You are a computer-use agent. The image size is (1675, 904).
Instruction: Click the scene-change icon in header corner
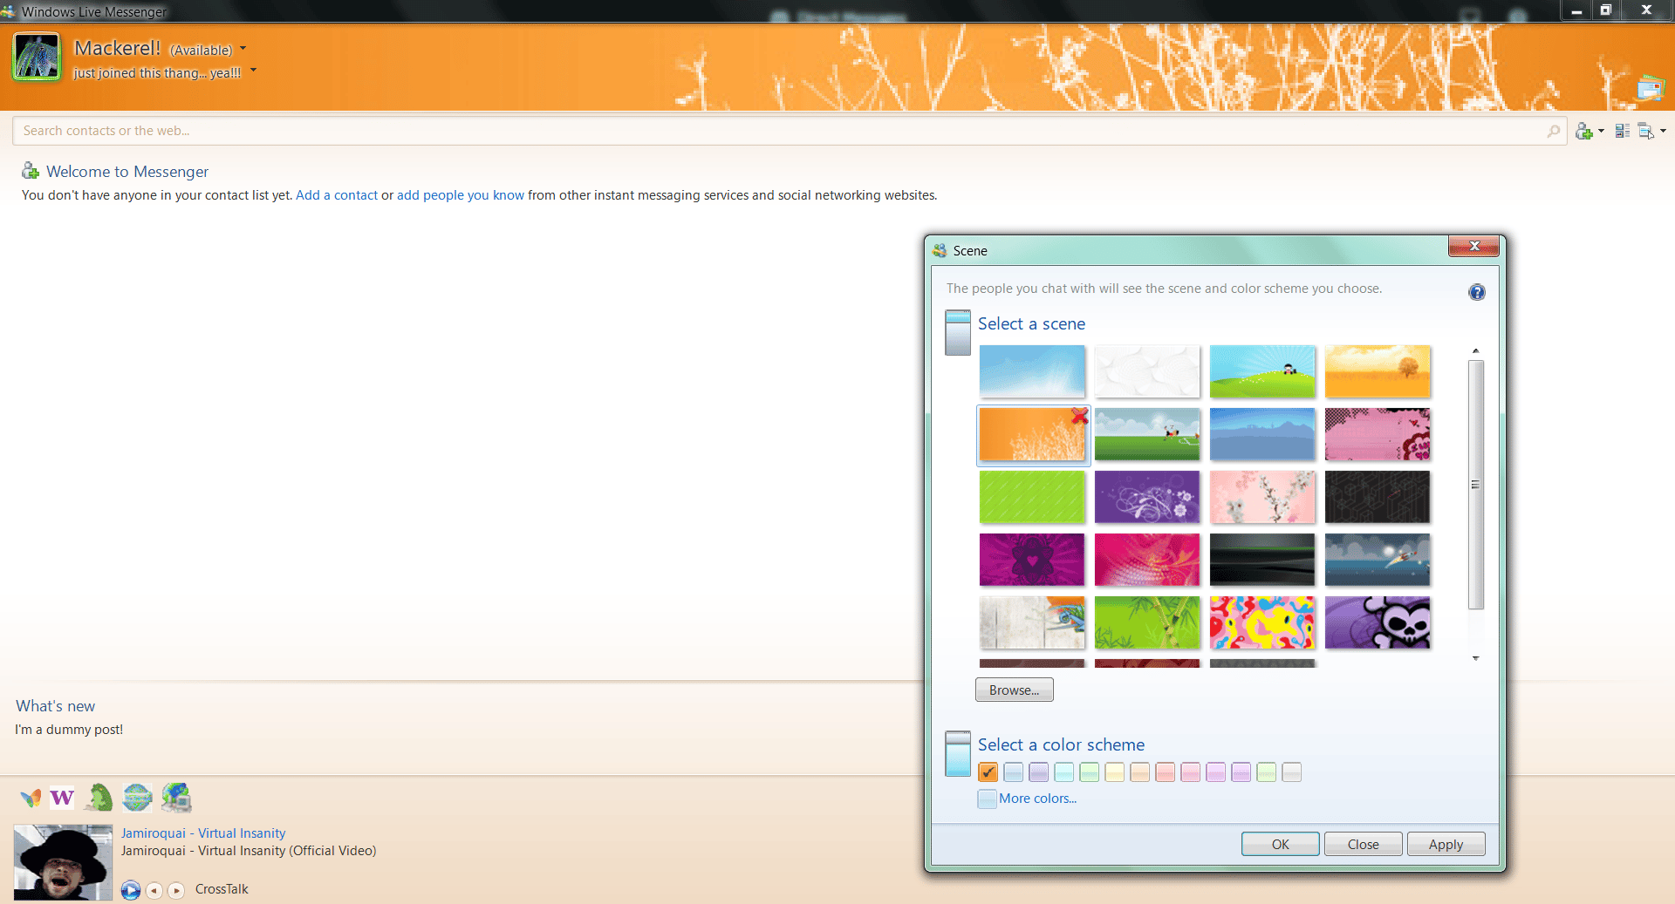[x=1650, y=88]
